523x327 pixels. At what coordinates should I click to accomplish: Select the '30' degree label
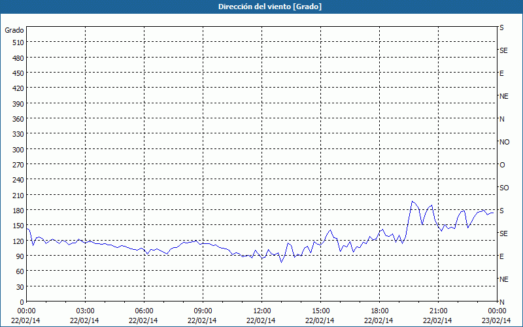click(20, 287)
